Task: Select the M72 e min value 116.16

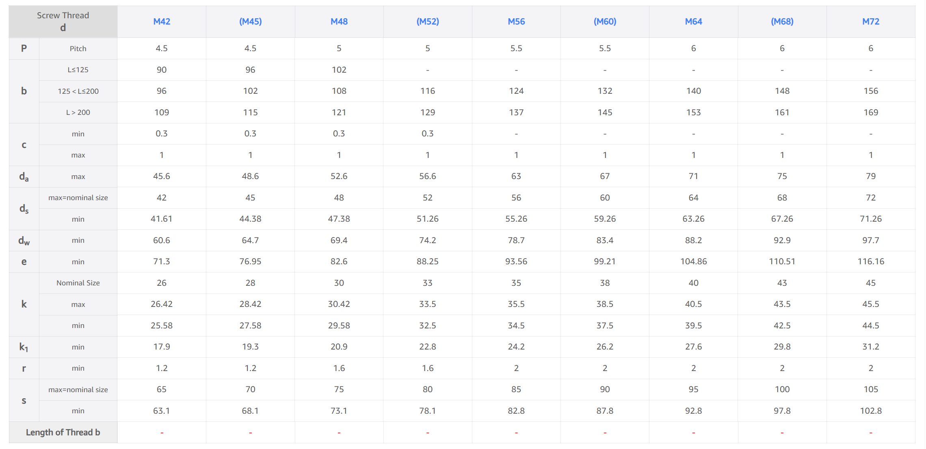Action: [871, 261]
